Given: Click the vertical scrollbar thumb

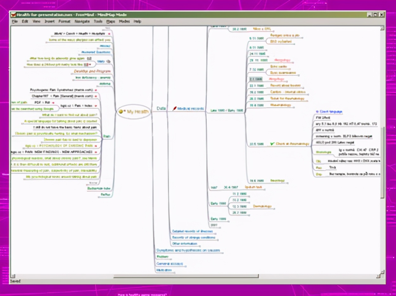Looking at the screenshot, I should coord(382,162).
